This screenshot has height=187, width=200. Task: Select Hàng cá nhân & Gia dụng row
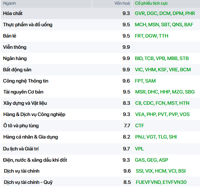click(x=100, y=137)
